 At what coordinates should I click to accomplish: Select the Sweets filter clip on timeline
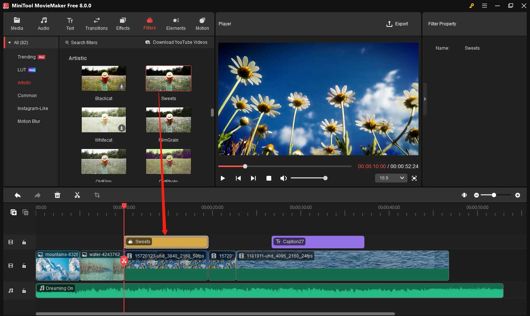point(166,242)
